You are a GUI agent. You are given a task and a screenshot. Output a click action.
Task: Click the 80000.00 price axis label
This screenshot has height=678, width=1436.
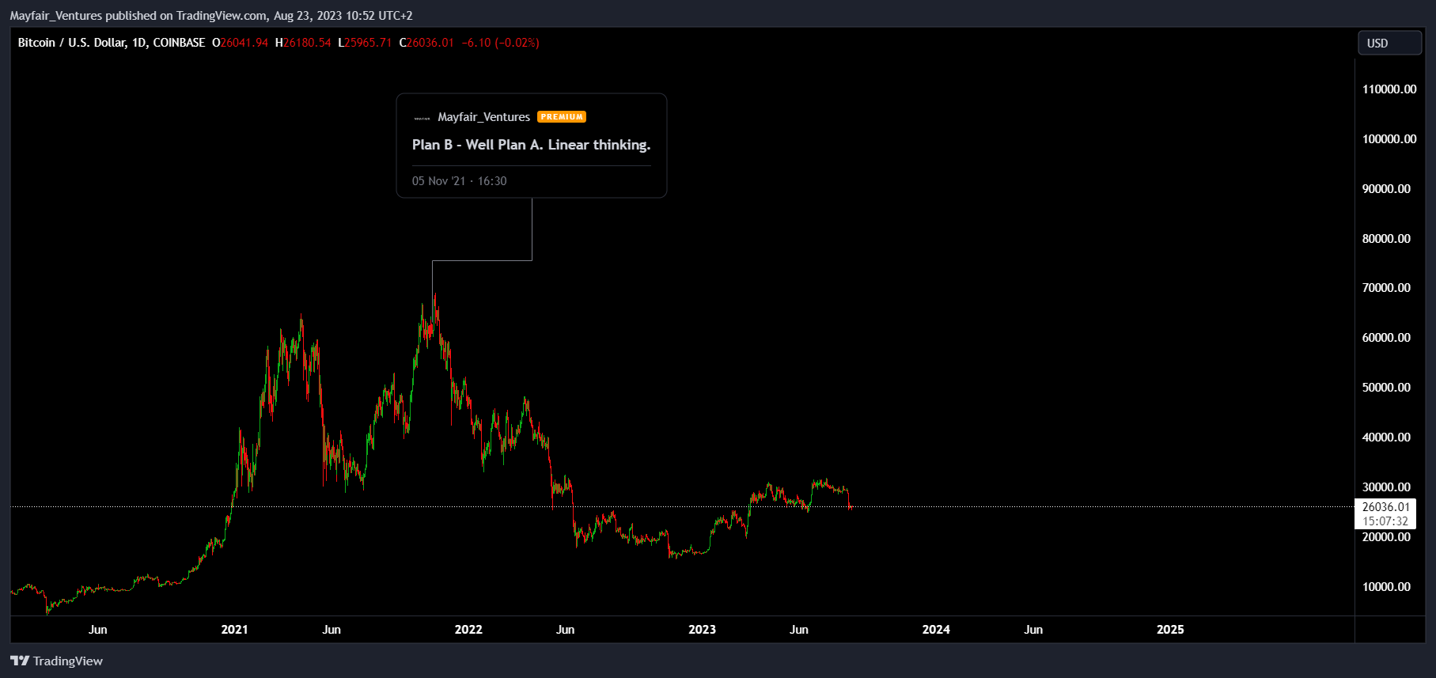pos(1386,239)
